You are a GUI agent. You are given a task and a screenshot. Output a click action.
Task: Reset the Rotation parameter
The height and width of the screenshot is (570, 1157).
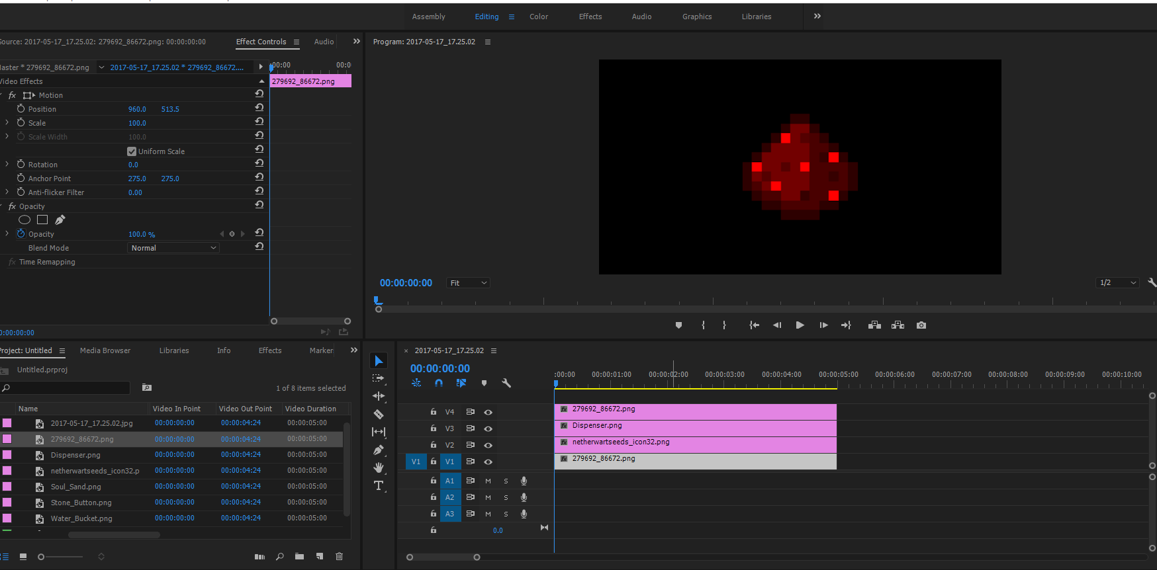[259, 163]
